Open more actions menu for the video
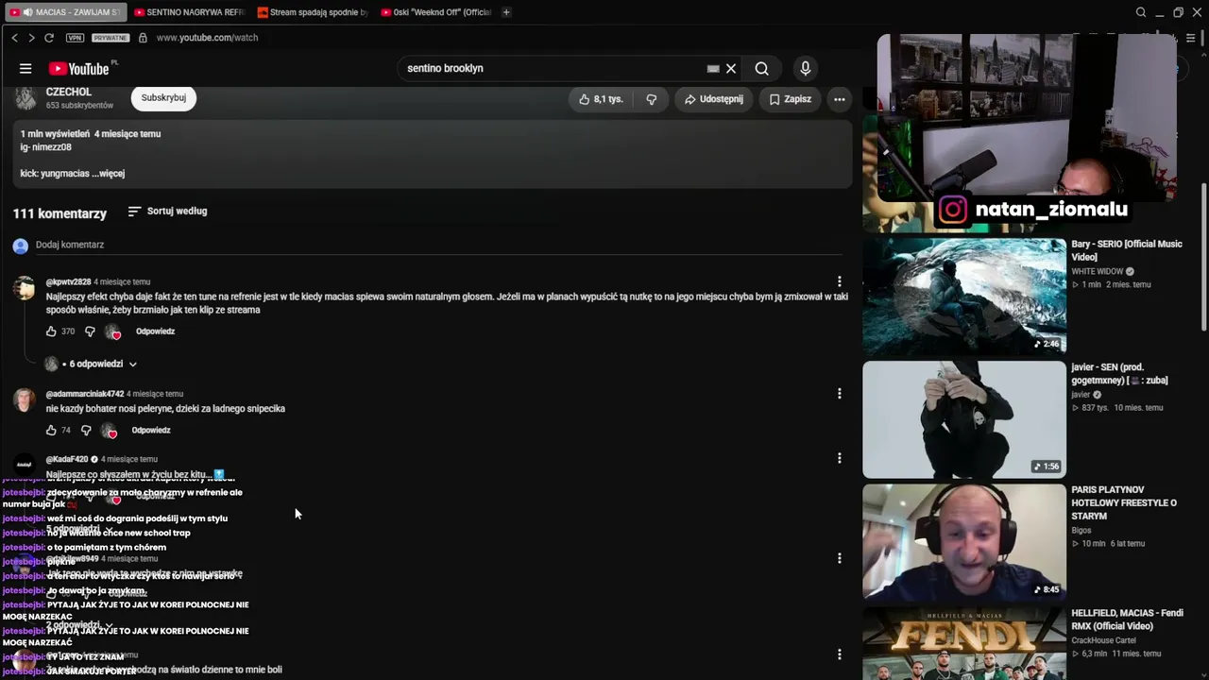Image resolution: width=1209 pixels, height=680 pixels. (x=839, y=99)
